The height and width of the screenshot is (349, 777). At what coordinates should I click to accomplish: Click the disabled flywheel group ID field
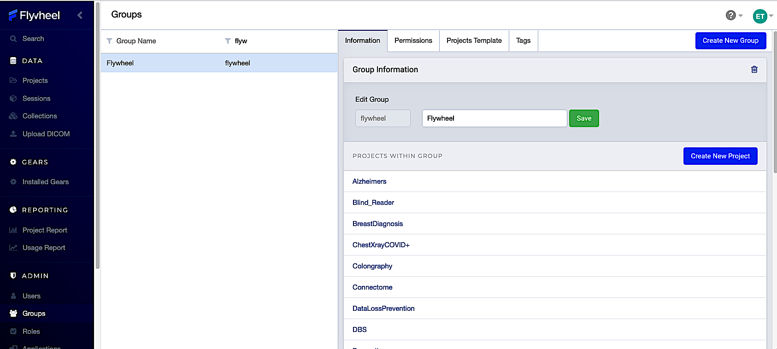coord(383,118)
